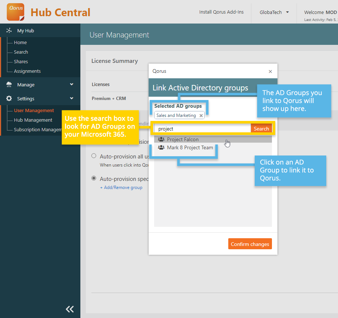Select Auto-provision all users radio button
Image resolution: width=338 pixels, height=318 pixels.
94,156
